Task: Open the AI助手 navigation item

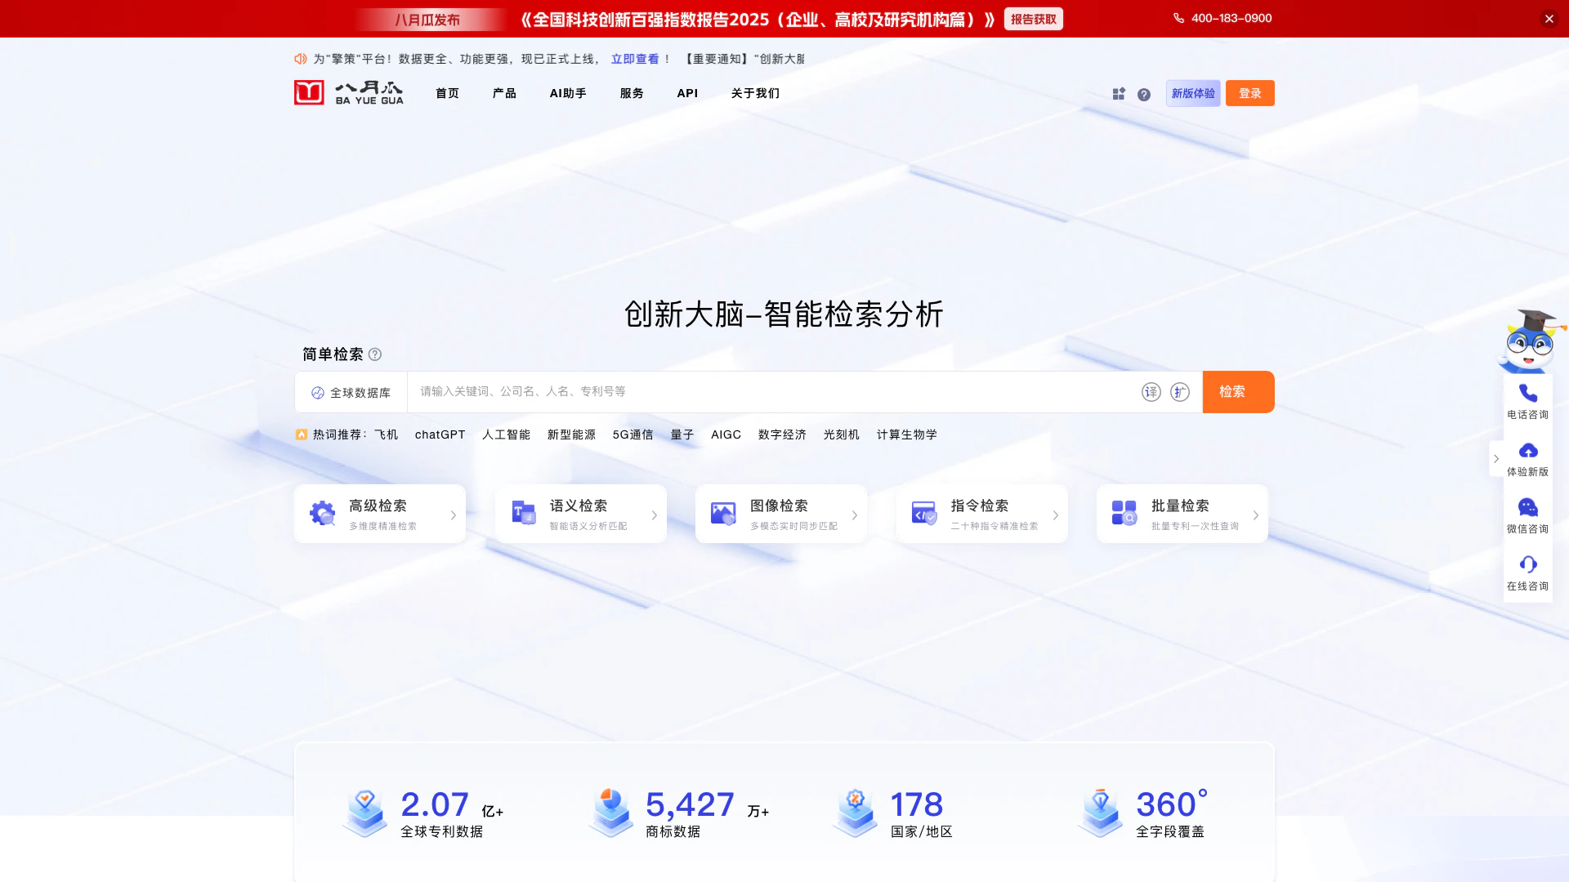Action: pos(568,93)
